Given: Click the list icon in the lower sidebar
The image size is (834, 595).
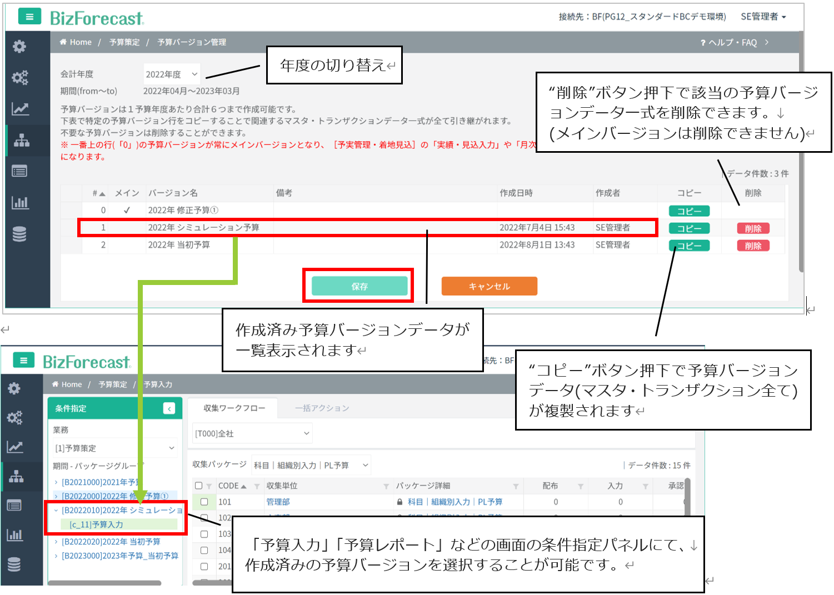Looking at the screenshot, I should 14,505.
